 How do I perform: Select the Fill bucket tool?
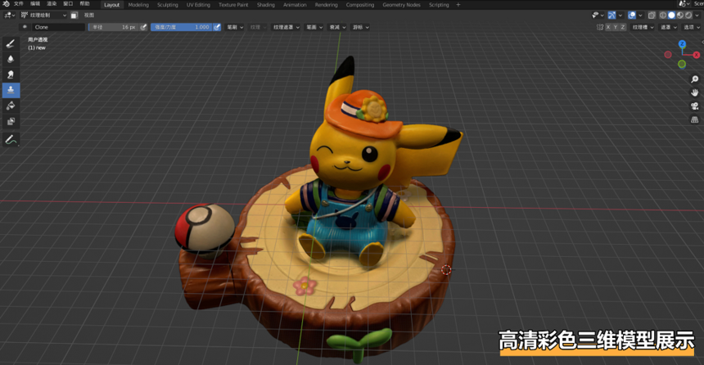click(x=11, y=106)
